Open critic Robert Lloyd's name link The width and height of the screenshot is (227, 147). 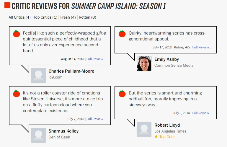click(167, 125)
